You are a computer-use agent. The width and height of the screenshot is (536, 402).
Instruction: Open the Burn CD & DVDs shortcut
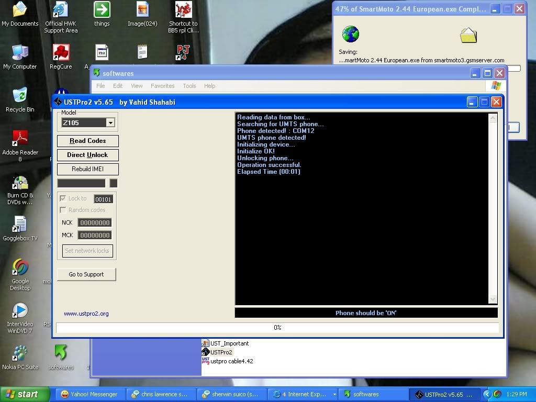[20, 189]
